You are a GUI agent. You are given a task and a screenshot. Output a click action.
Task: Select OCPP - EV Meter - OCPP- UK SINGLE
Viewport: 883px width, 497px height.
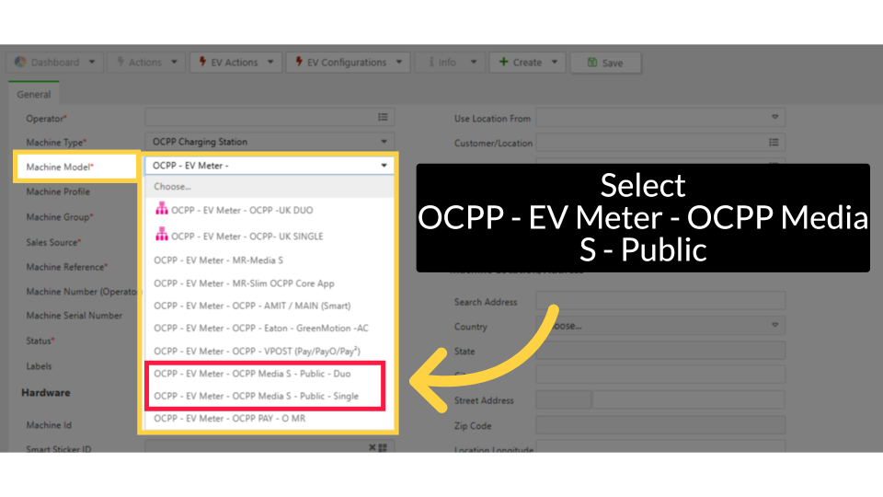[x=269, y=237]
